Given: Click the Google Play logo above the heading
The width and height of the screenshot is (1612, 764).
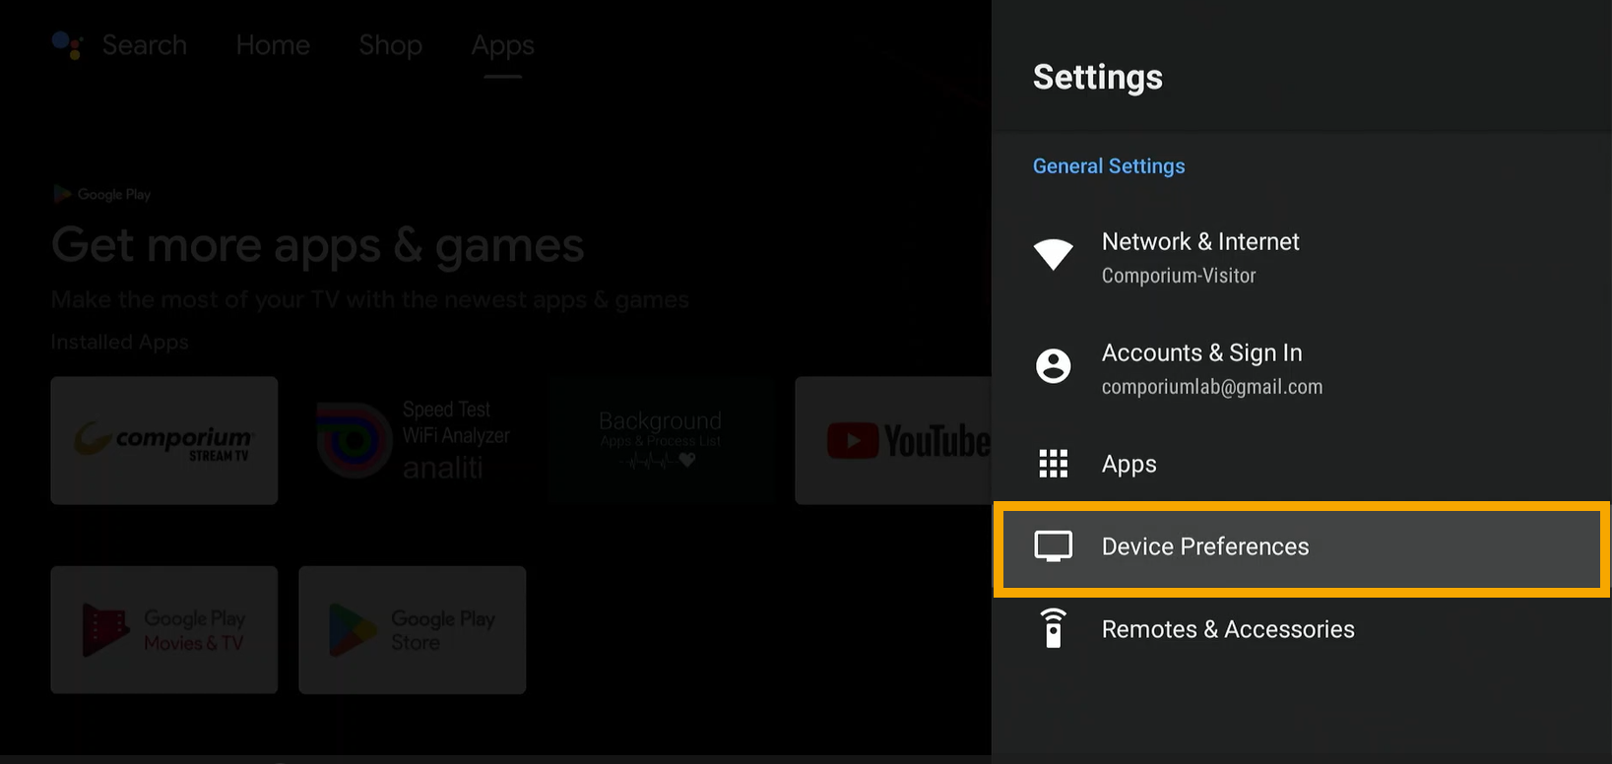Looking at the screenshot, I should tap(102, 194).
